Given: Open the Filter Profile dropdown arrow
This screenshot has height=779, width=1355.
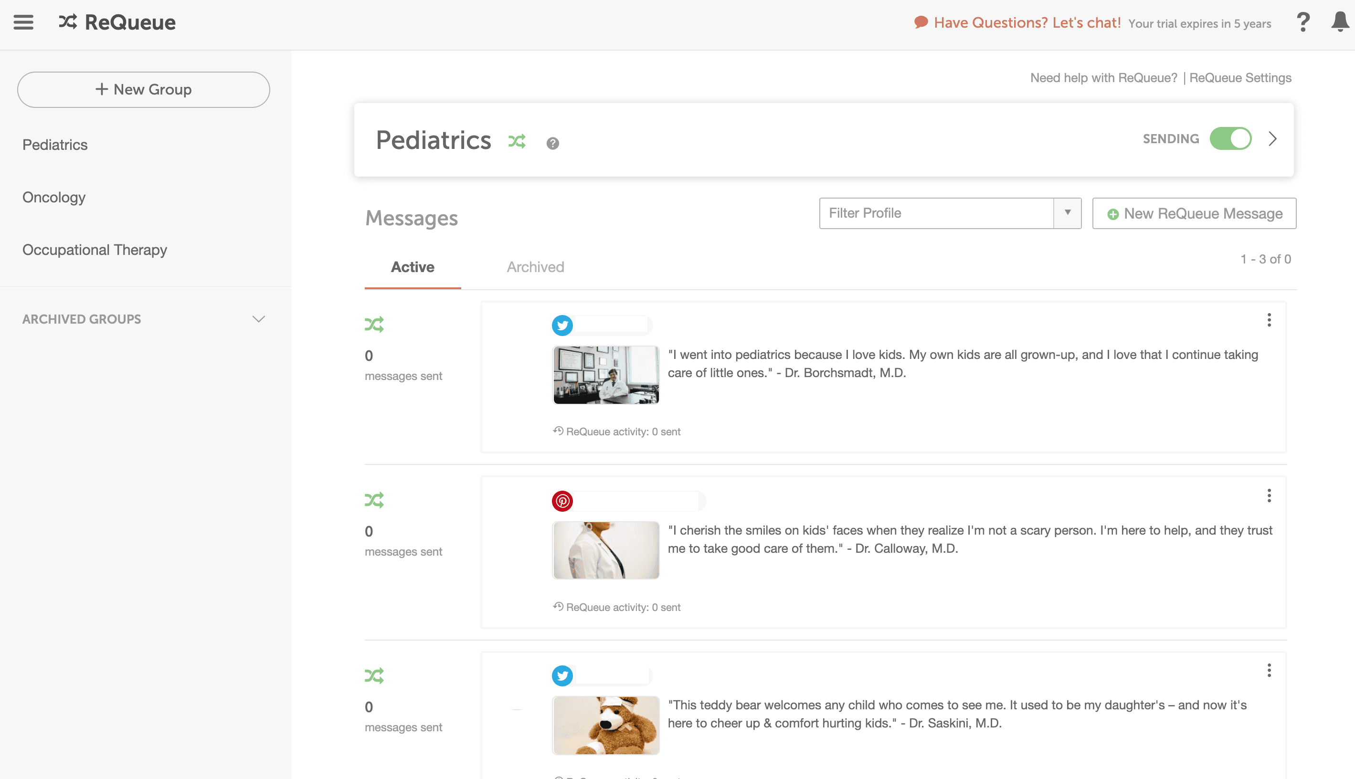Looking at the screenshot, I should pyautogui.click(x=1068, y=213).
